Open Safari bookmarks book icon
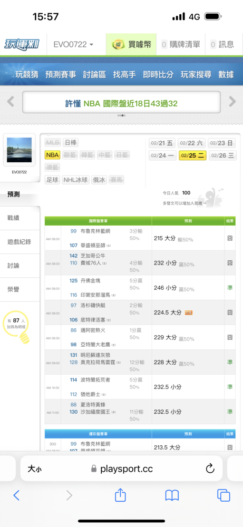243x527 pixels. (x=172, y=495)
